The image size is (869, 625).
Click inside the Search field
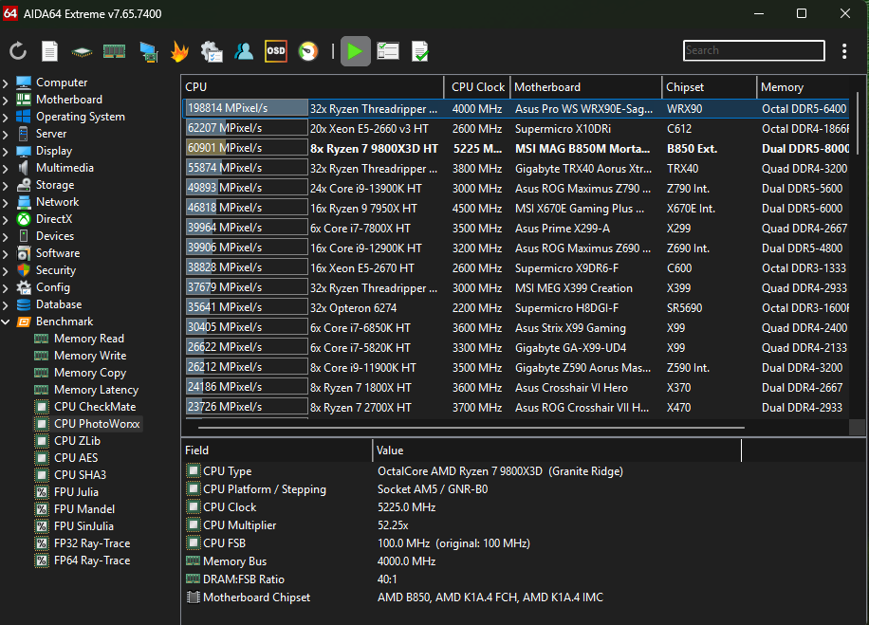(753, 50)
